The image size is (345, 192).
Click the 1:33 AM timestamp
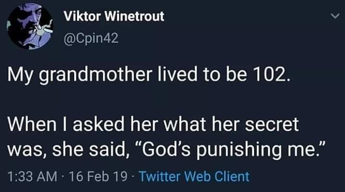(x=32, y=177)
